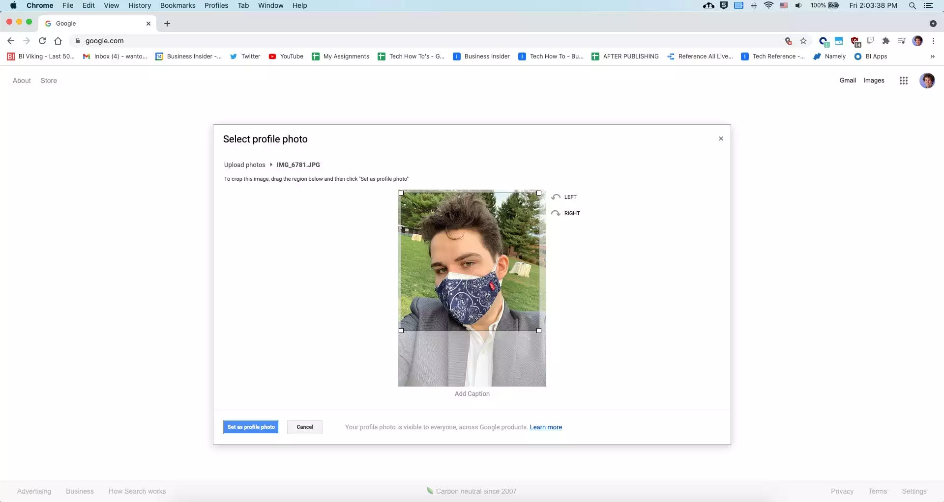944x502 pixels.
Task: Open the Bookmarks menu in menu bar
Action: [x=177, y=5]
